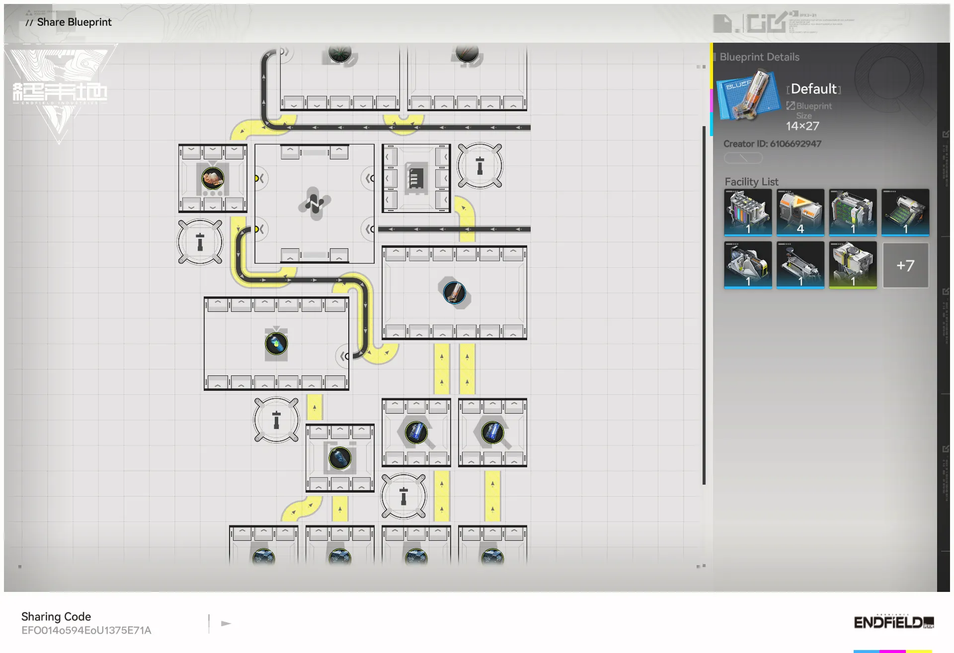Click the Facility List heading
Screen dimensions: 954x653
click(x=751, y=182)
